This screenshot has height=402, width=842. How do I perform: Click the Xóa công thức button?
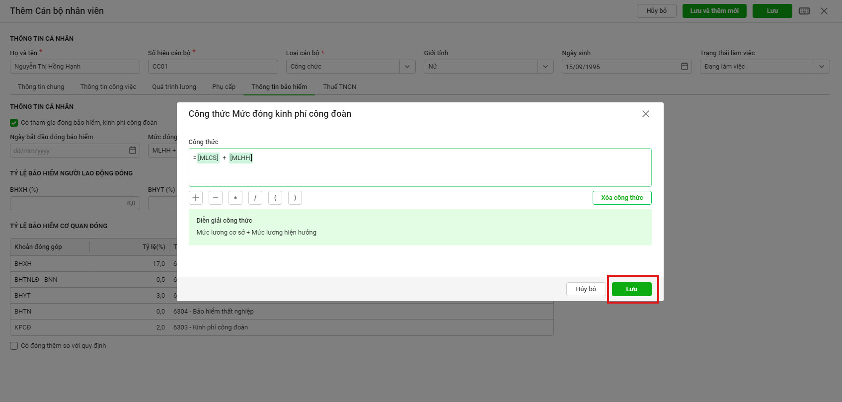(622, 198)
